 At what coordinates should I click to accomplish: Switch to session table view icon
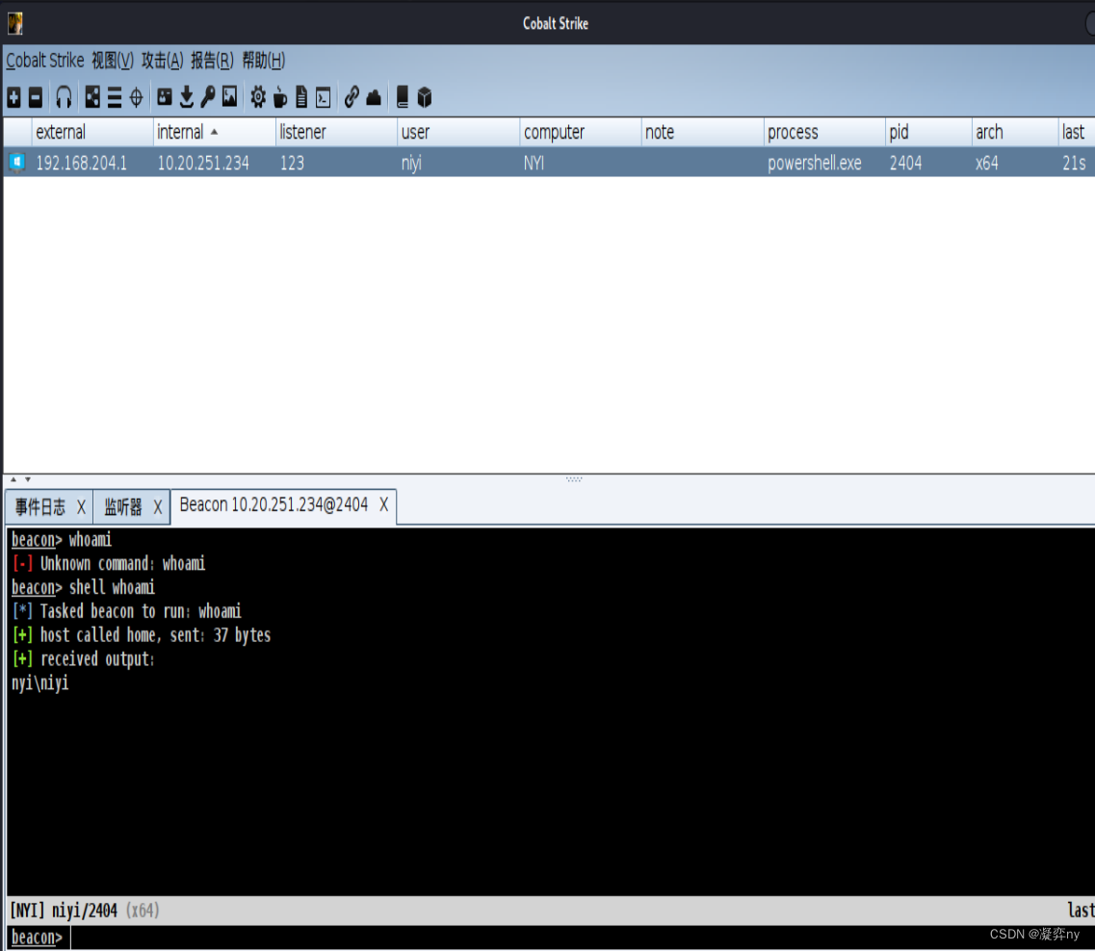115,97
